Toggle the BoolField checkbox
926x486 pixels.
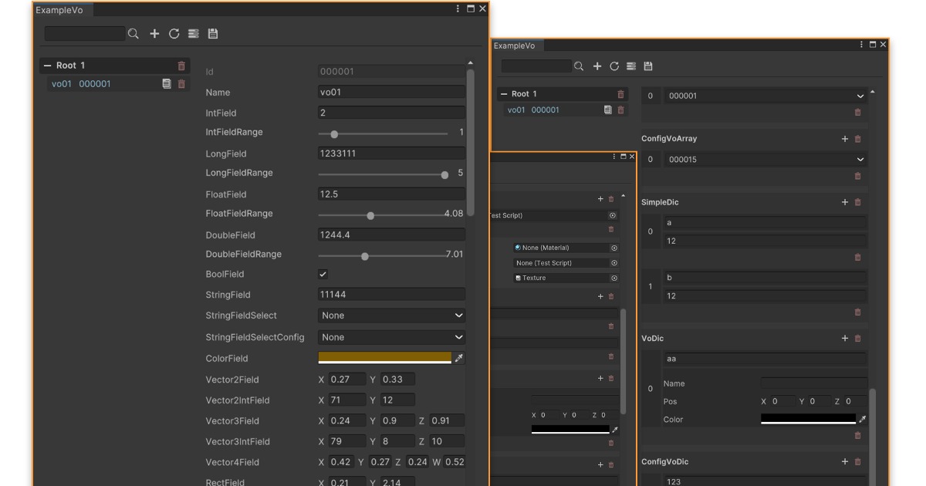(322, 274)
